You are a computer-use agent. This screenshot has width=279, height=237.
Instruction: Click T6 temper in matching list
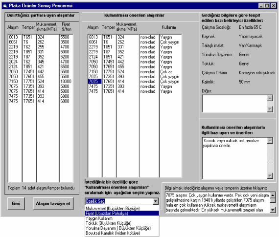(25, 42)
